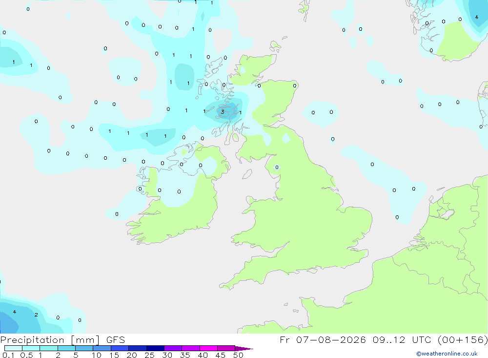Click the value '4' near Norway, top right
488x358 pixels.
pos(476,17)
